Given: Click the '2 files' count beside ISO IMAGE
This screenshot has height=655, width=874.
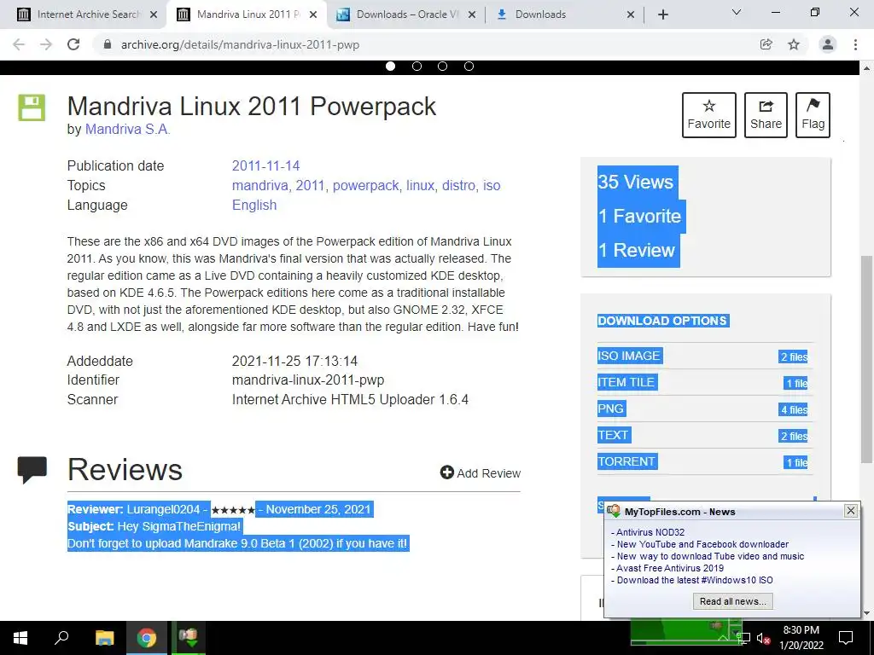Looking at the screenshot, I should pos(794,357).
